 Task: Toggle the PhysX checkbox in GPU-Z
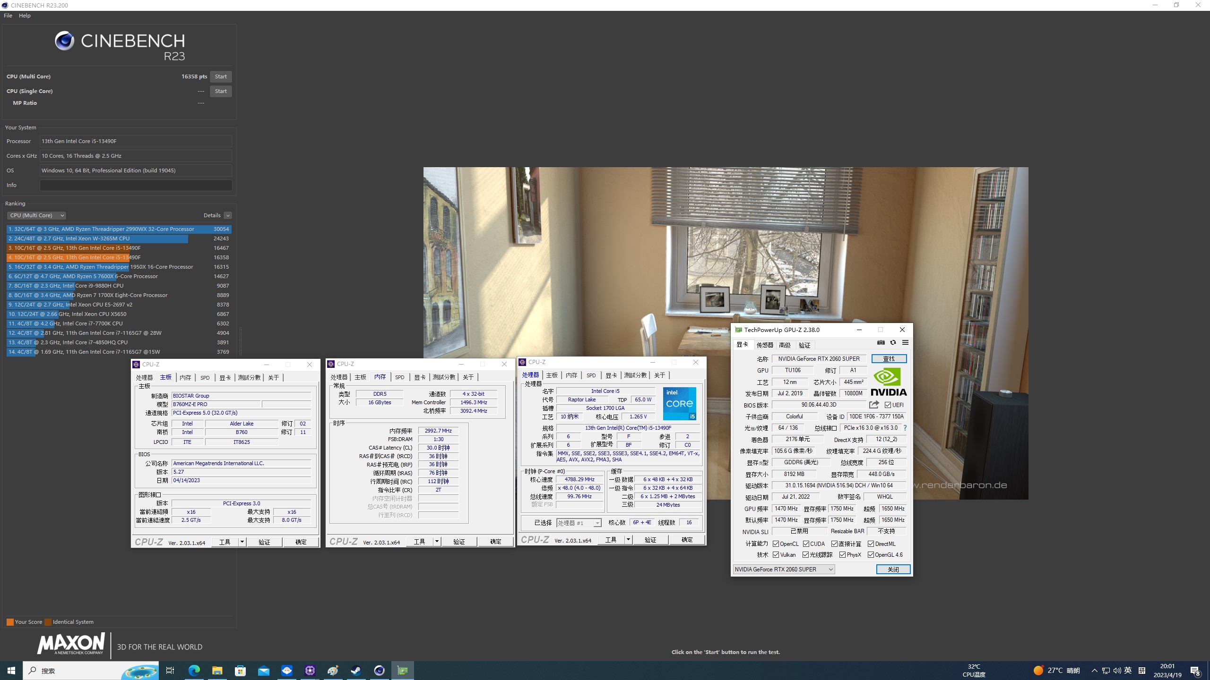click(x=842, y=554)
